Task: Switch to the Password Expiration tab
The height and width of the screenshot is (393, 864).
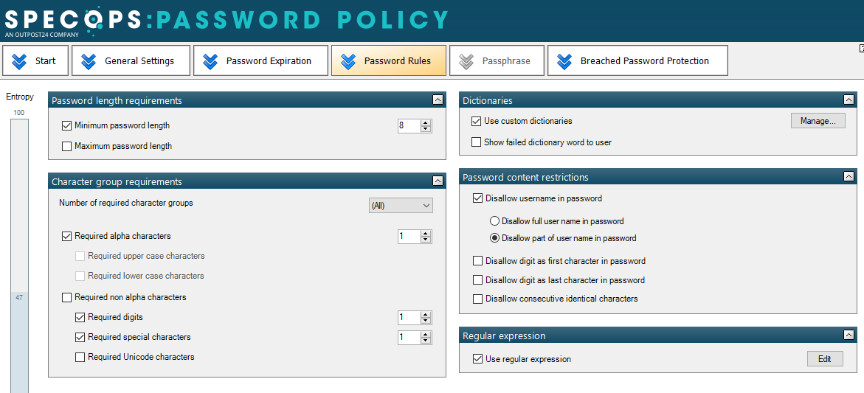Action: click(260, 60)
